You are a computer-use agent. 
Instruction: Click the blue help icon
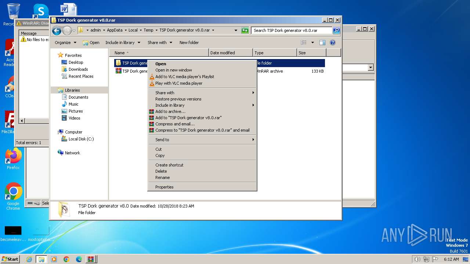[333, 43]
